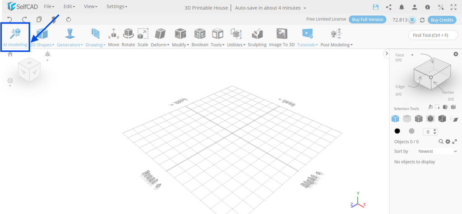Open the Deform dropdown
This screenshot has height=214, width=462.
160,38
